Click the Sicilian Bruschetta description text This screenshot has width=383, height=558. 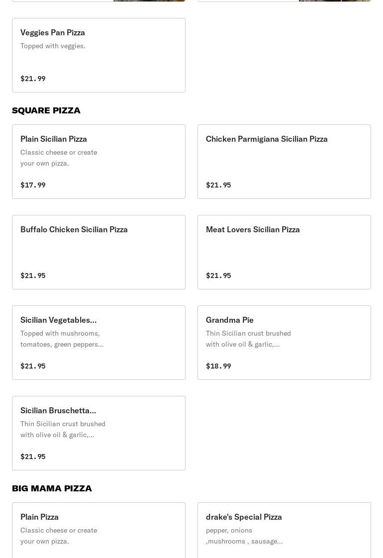pos(63,429)
